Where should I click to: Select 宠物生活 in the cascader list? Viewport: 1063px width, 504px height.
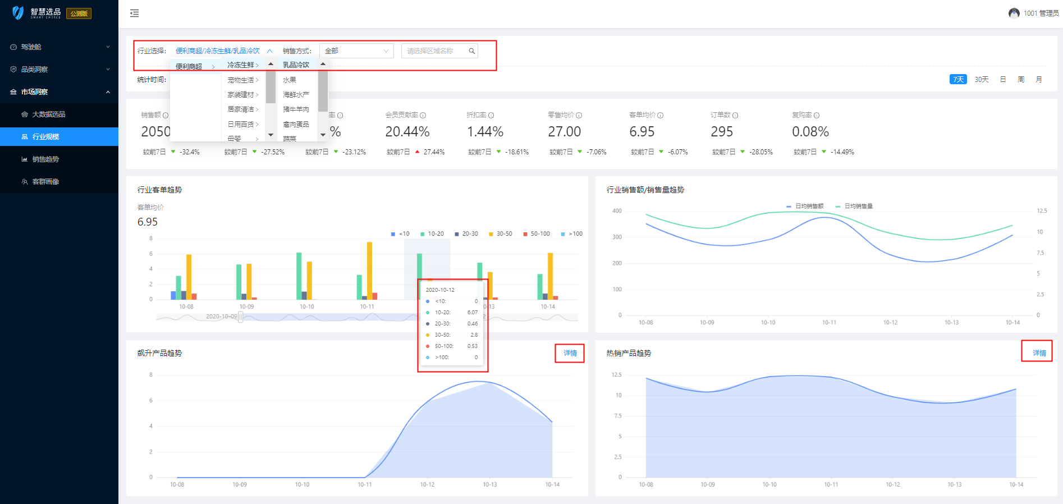[241, 80]
